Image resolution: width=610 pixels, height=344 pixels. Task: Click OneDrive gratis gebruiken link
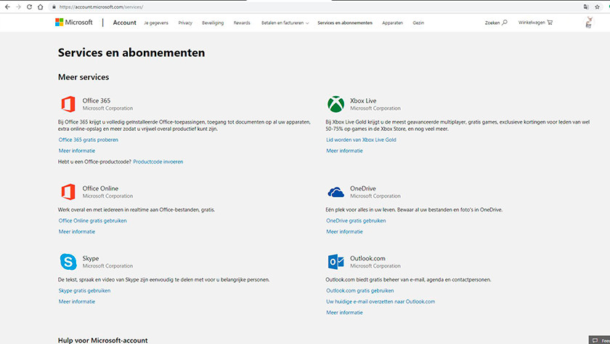point(356,220)
